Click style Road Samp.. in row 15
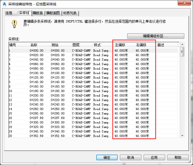This screenshot has height=165, width=193. point(102,113)
